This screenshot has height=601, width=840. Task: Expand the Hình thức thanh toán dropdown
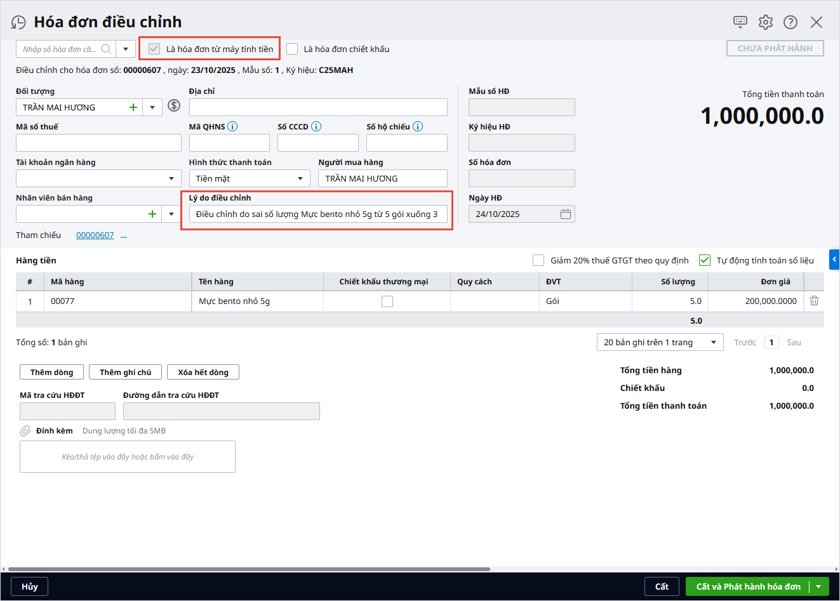pyautogui.click(x=300, y=178)
